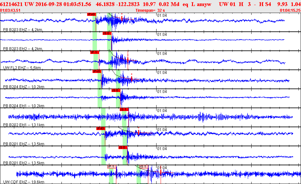301x184 pixels.
Task: Select the 'PB B203 EH2 -- 4.2km' channel label
Action: click(x=23, y=49)
